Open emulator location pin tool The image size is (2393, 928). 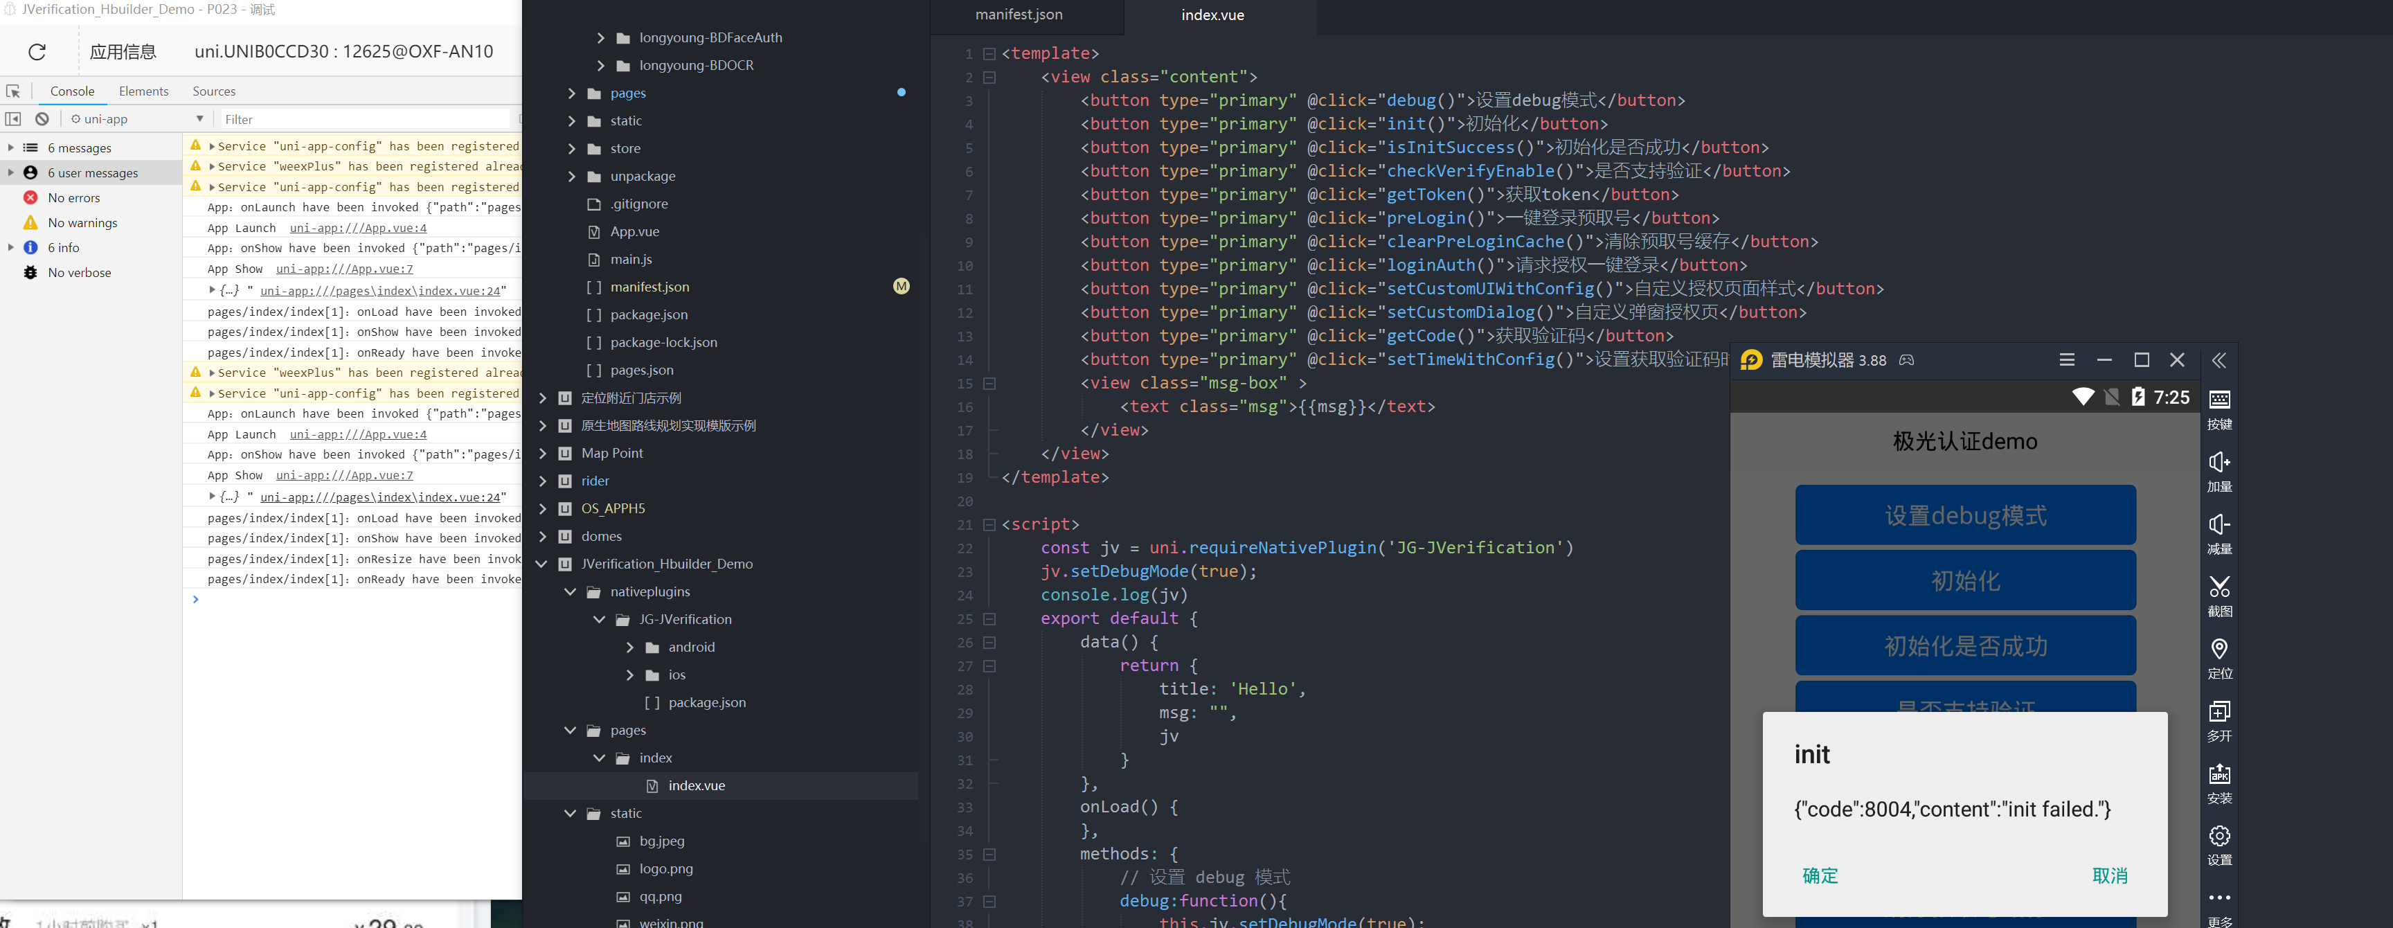2219,648
